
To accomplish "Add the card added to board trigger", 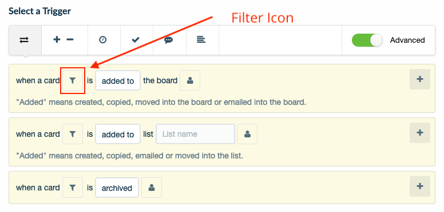I will pos(420,79).
